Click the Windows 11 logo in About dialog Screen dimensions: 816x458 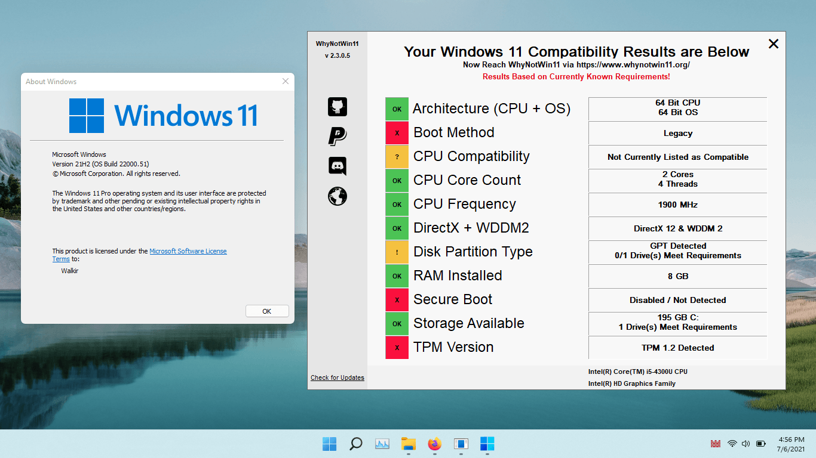(x=163, y=116)
